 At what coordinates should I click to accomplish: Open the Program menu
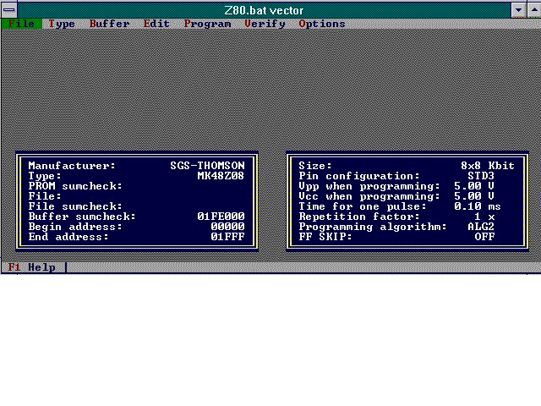coord(207,24)
